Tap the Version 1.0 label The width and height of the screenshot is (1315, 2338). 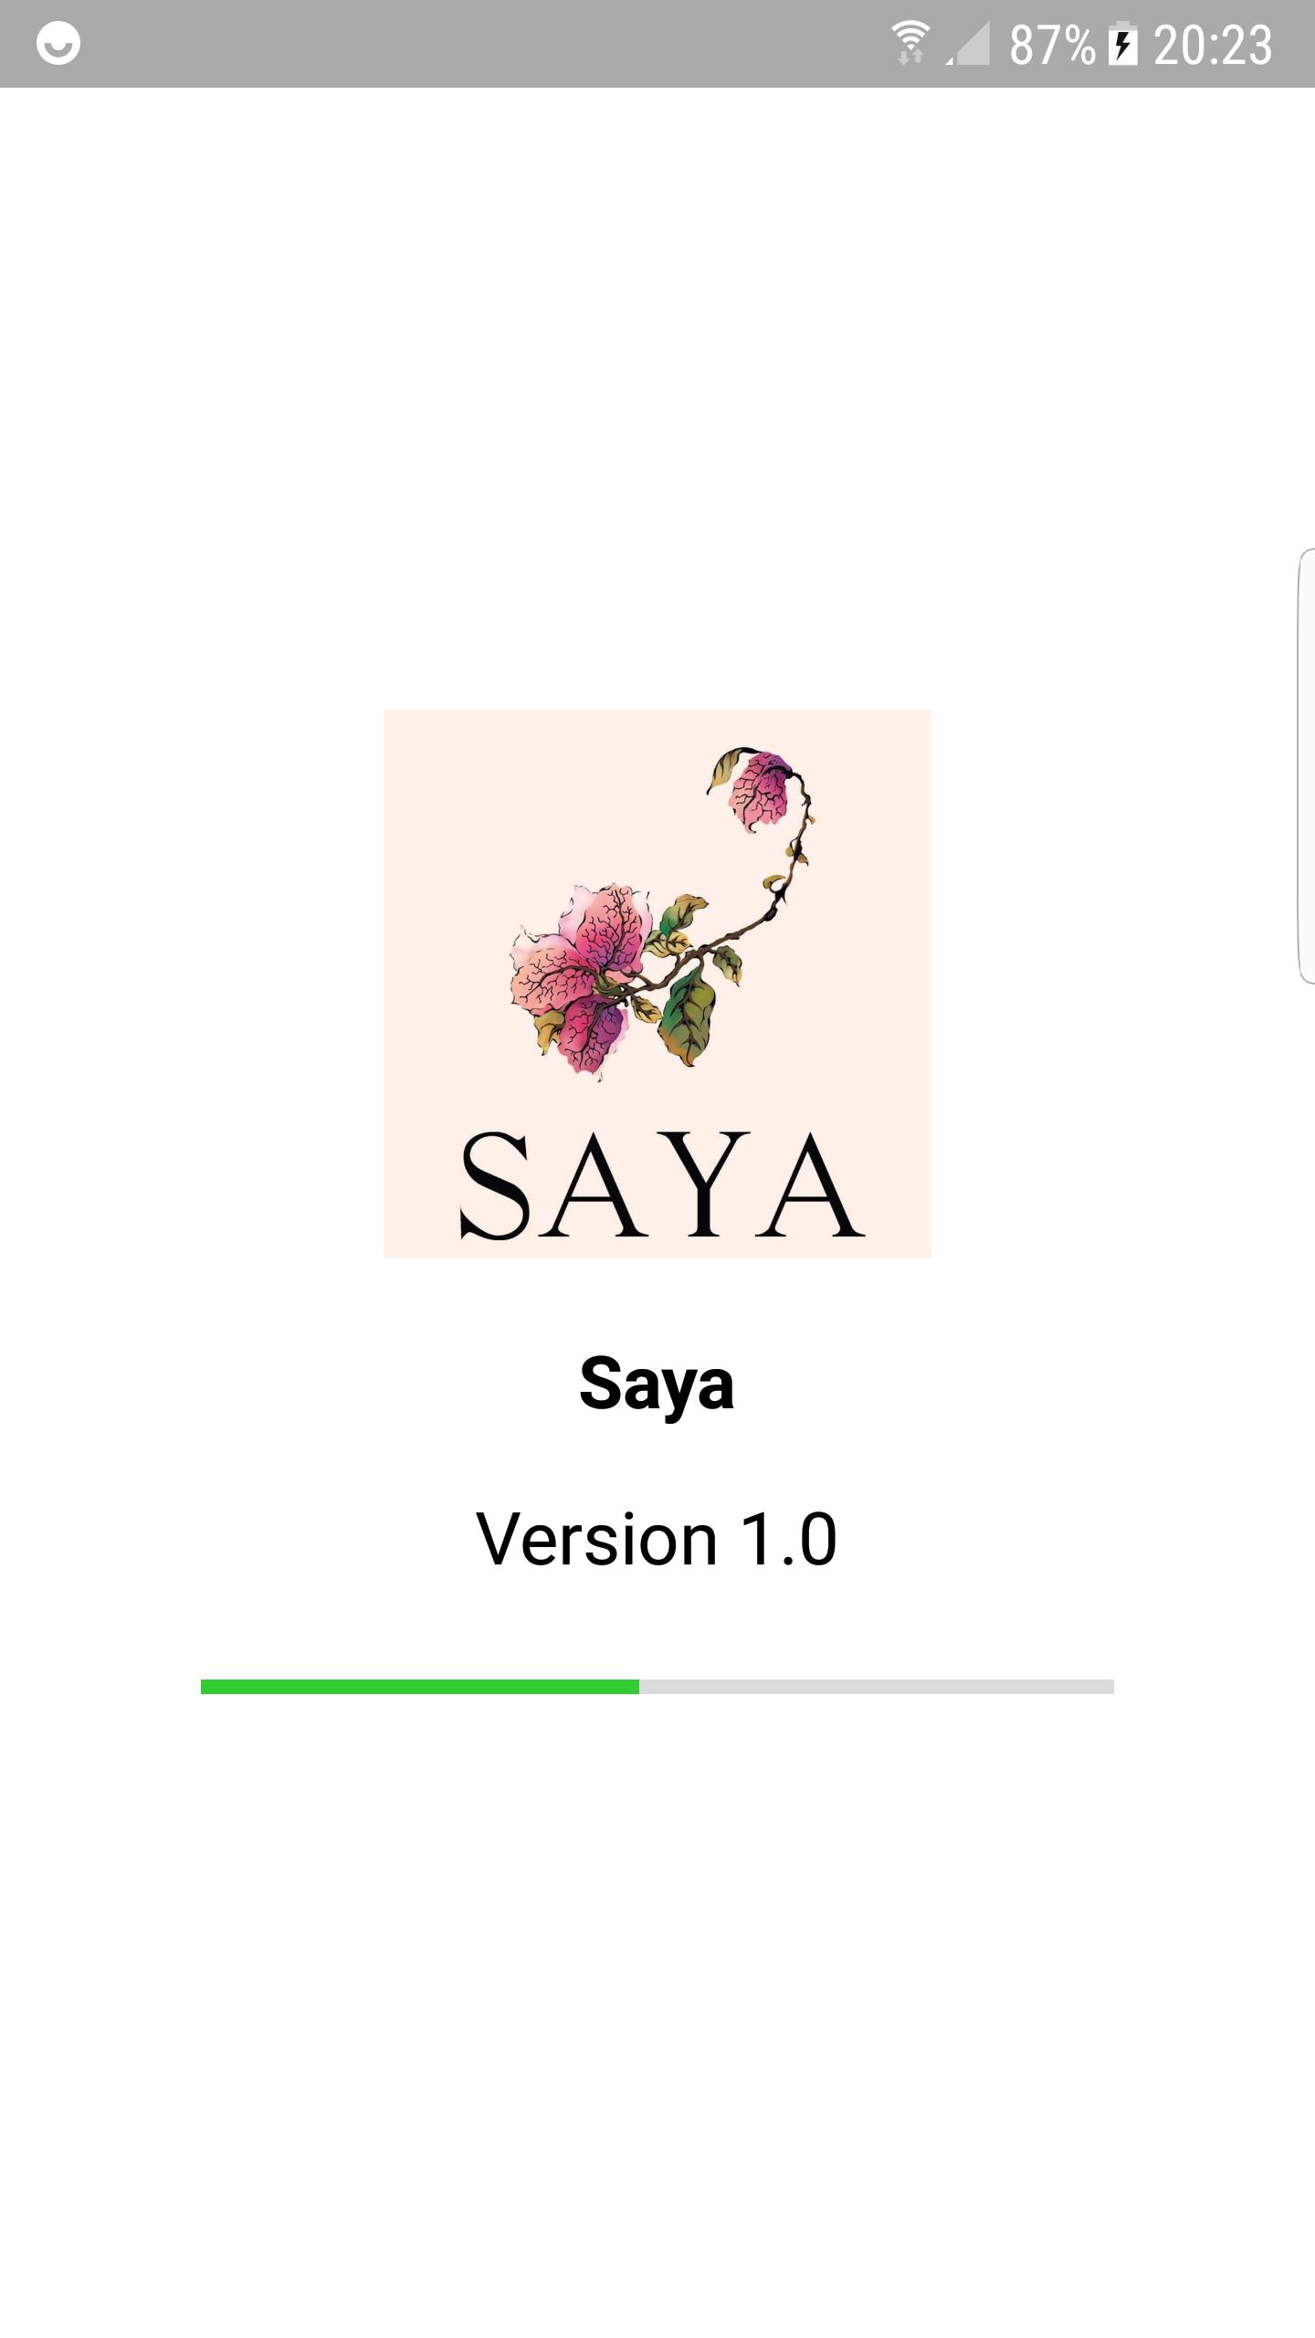(657, 1539)
